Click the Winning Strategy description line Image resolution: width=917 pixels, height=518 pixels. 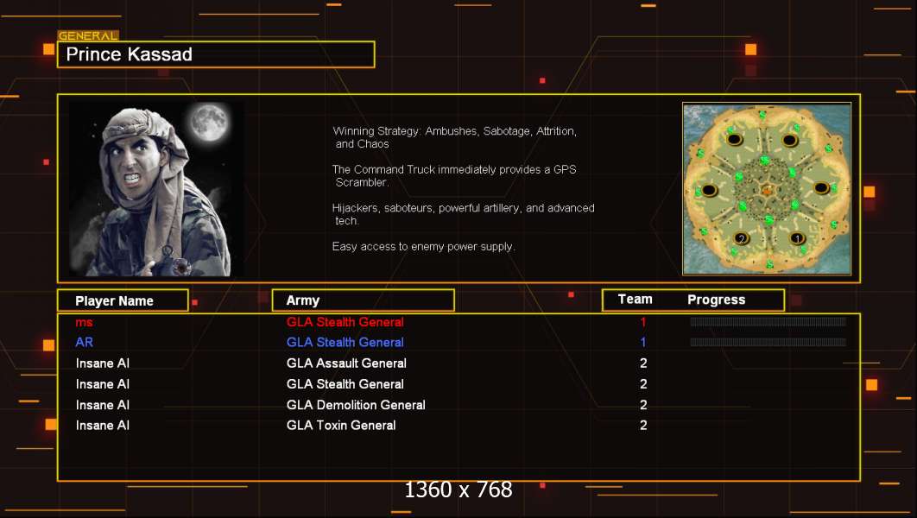[x=455, y=137]
